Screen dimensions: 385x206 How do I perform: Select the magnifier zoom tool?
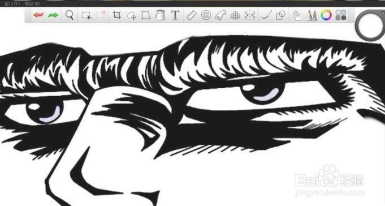point(70,15)
